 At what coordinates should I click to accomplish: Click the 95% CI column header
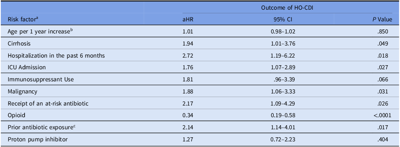283,19
